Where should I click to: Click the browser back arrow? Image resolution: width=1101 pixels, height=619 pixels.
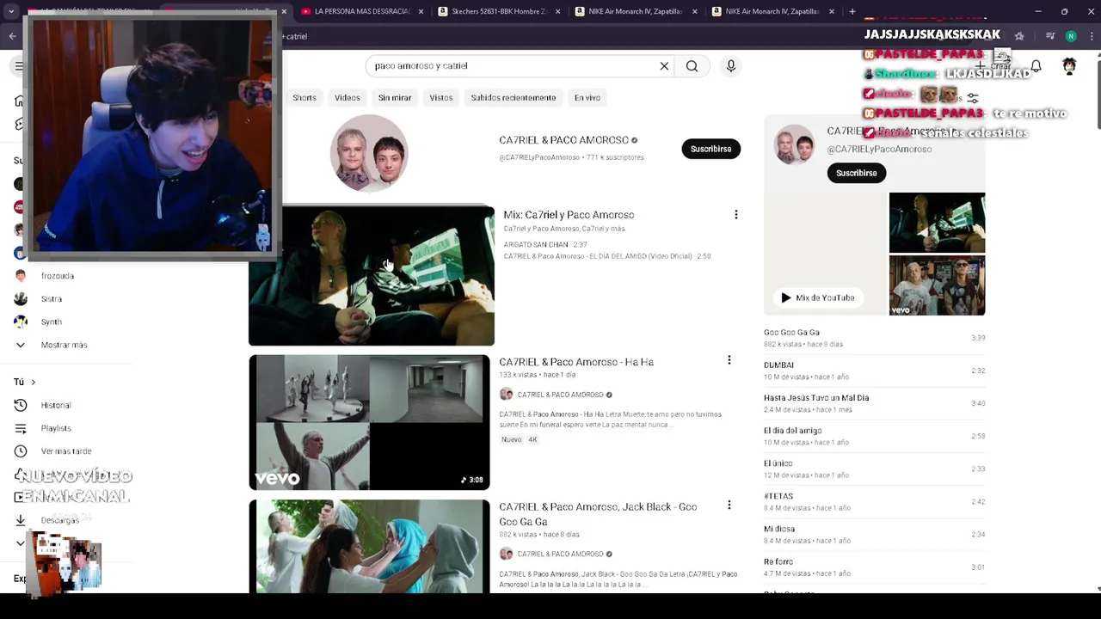12,36
